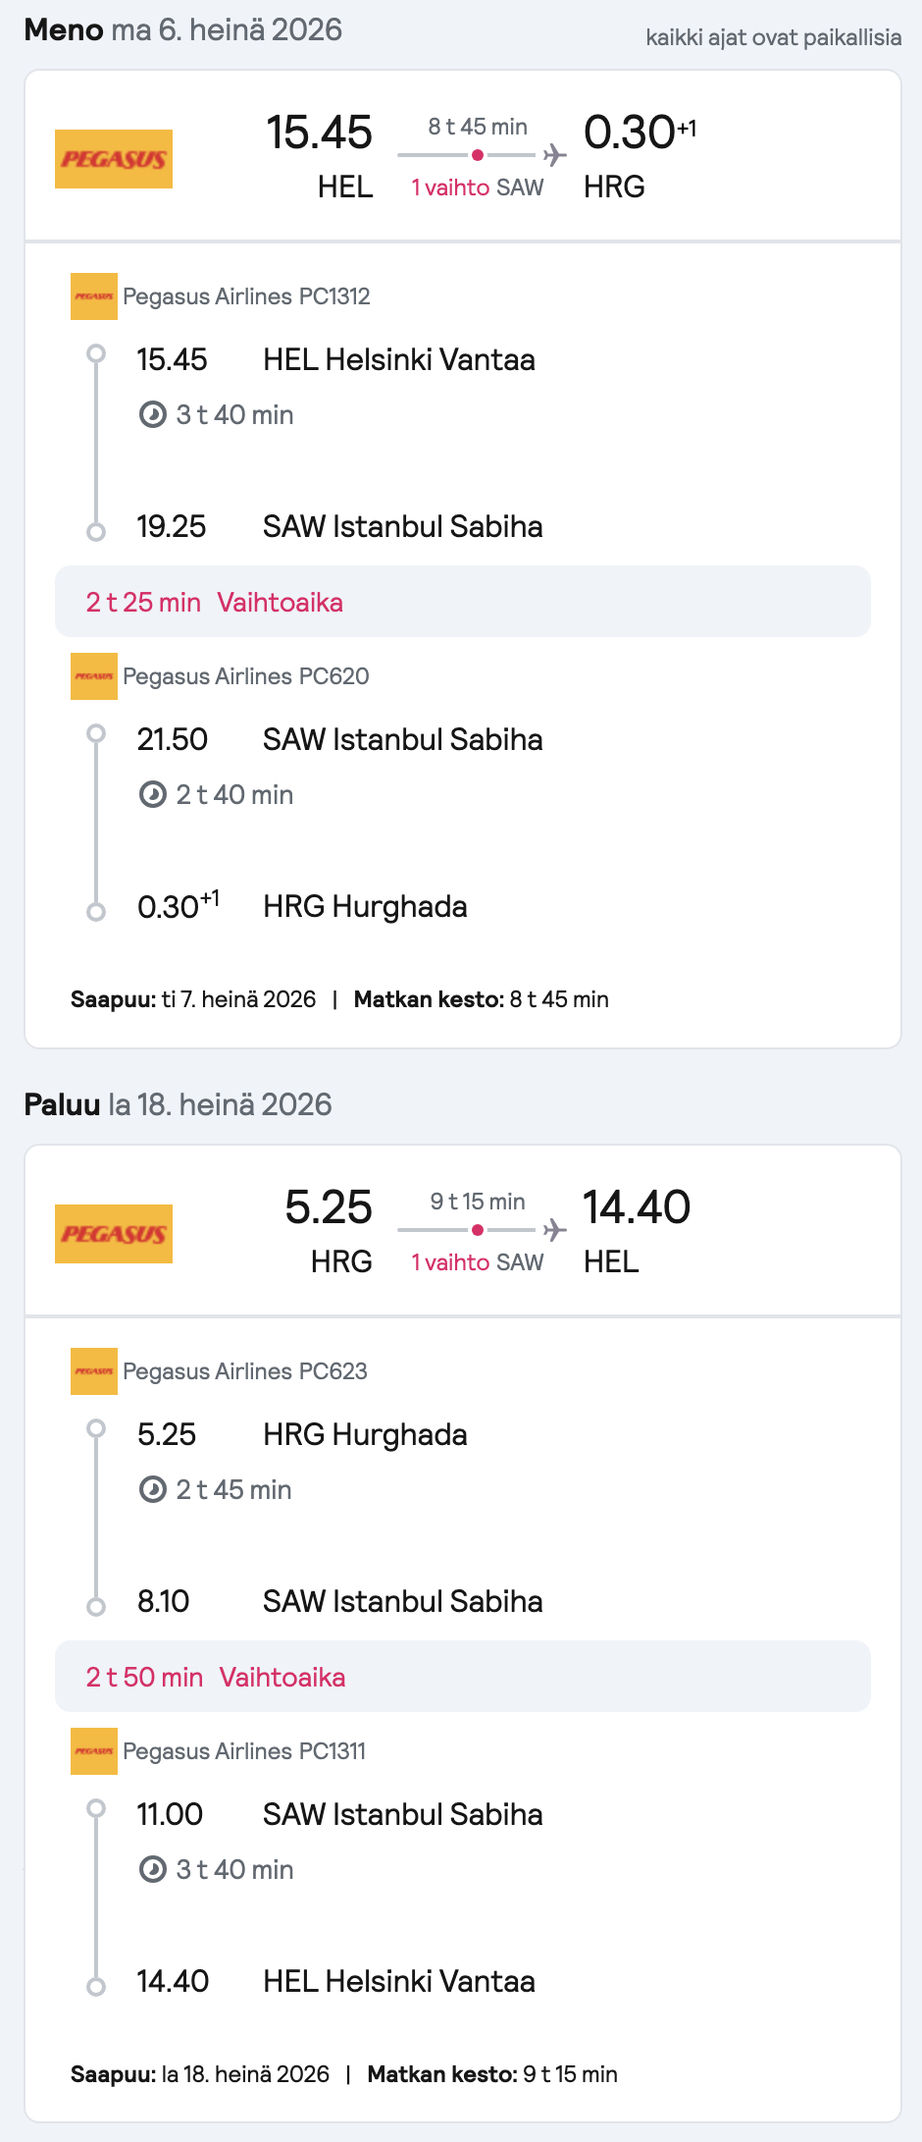Click Pegasus Airlines PC1312 flight label
Viewport: 922px width, 2142px height.
point(246,296)
